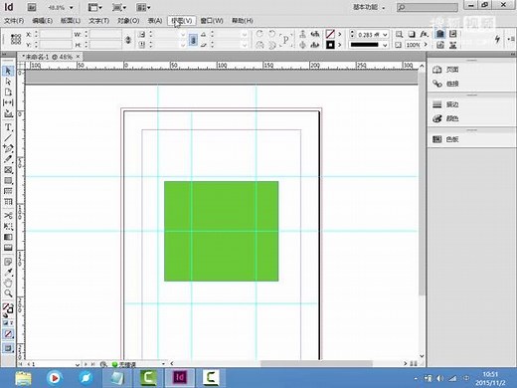Open the stroke weight 0.283 dropdown
The width and height of the screenshot is (517, 388).
pyautogui.click(x=385, y=35)
